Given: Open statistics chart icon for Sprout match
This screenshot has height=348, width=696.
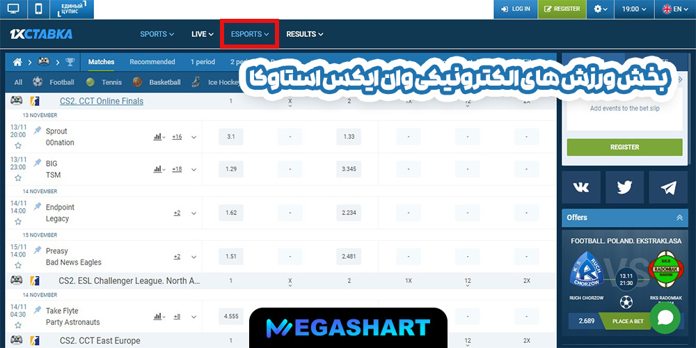Looking at the screenshot, I should 159,137.
